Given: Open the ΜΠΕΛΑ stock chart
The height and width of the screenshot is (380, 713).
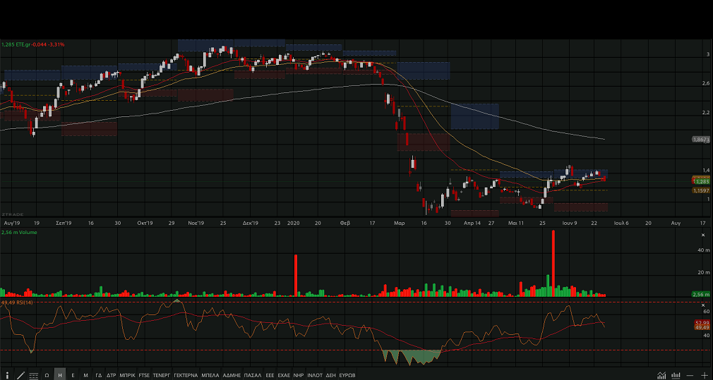Looking at the screenshot, I should point(210,375).
